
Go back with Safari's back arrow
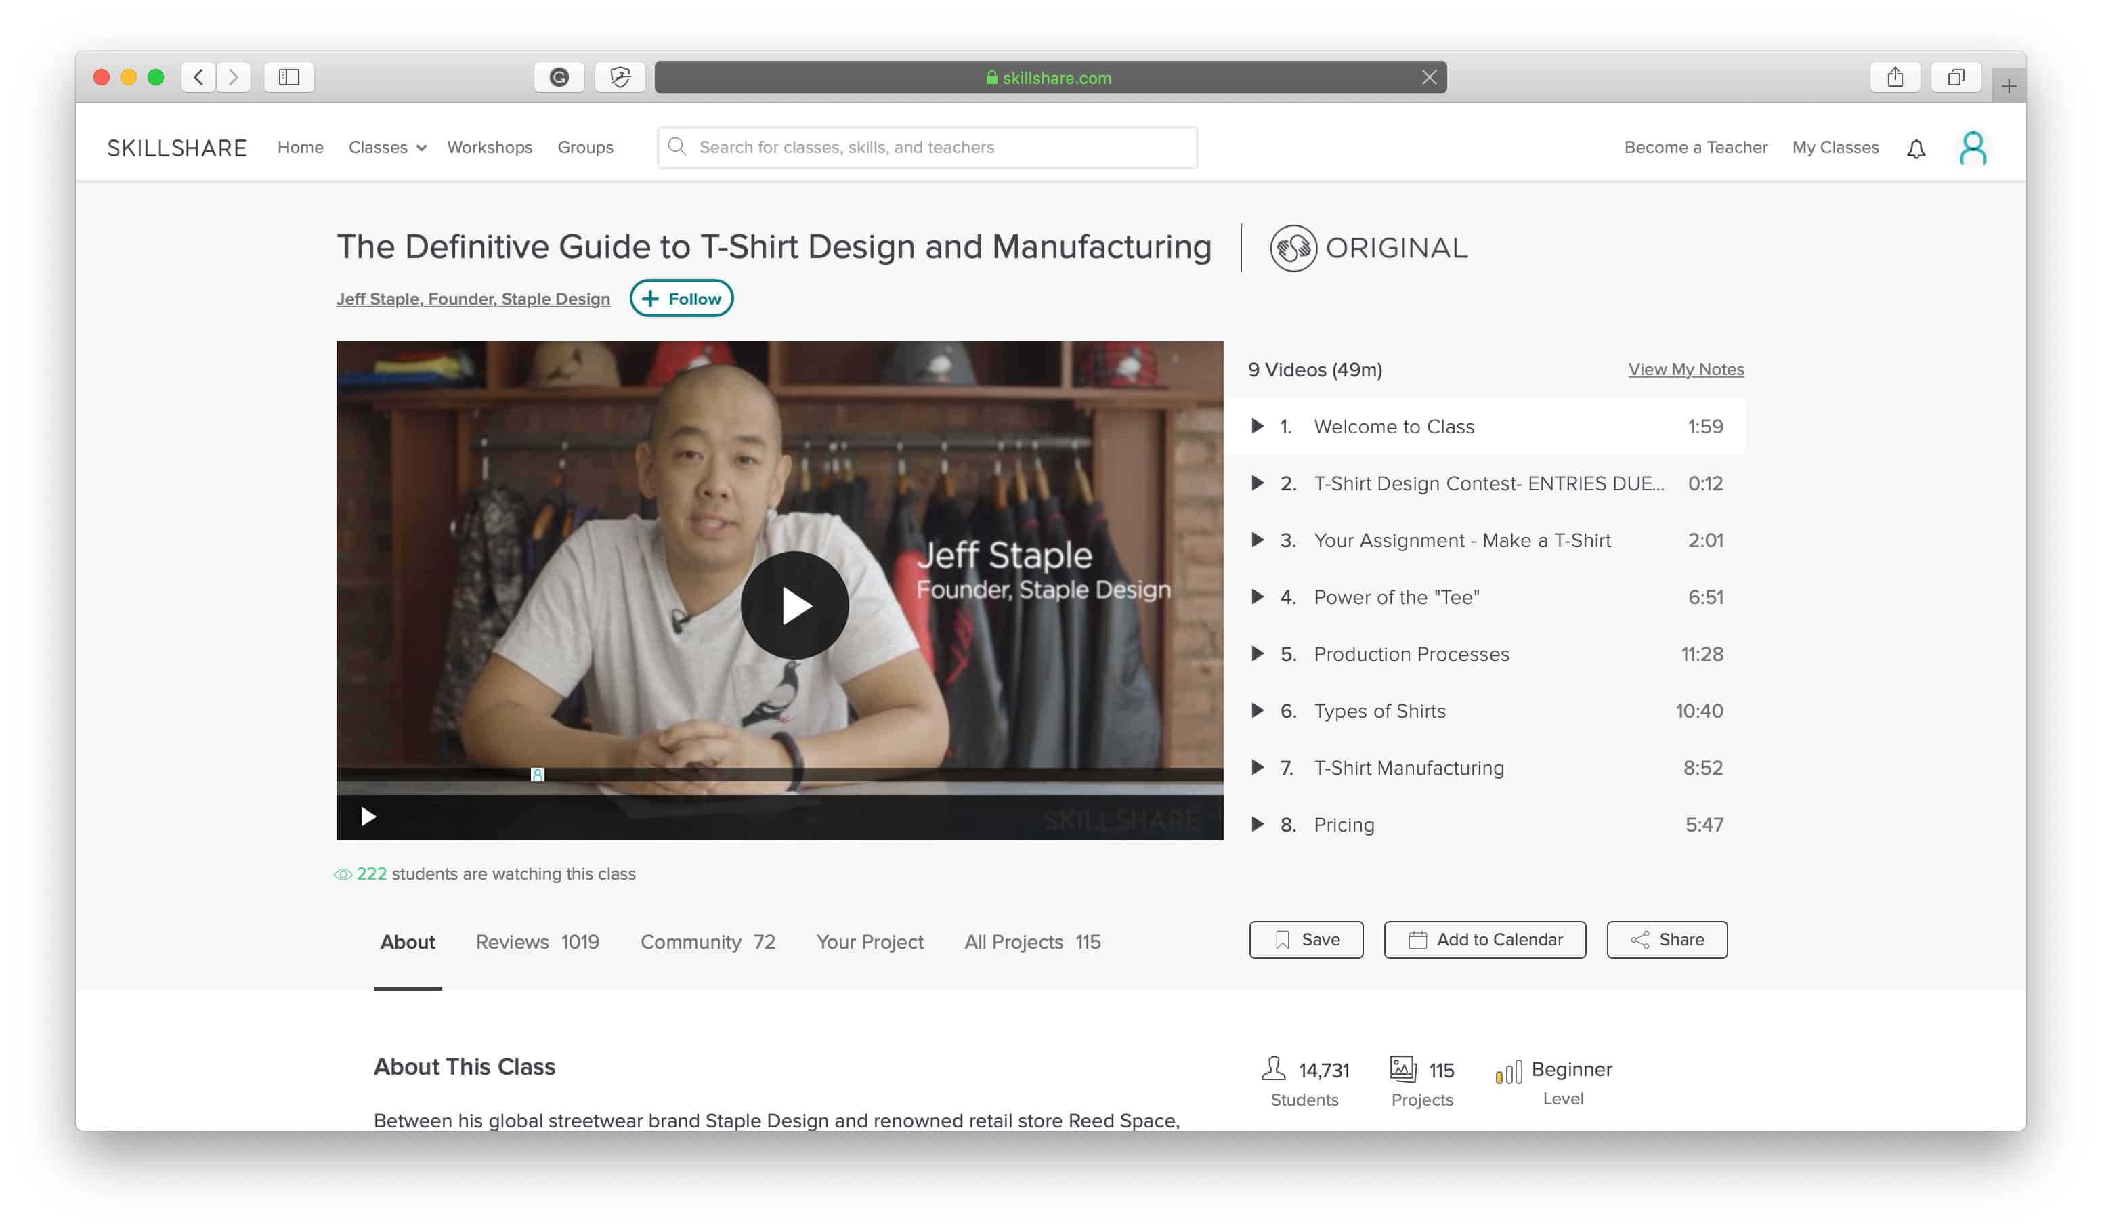(x=198, y=78)
